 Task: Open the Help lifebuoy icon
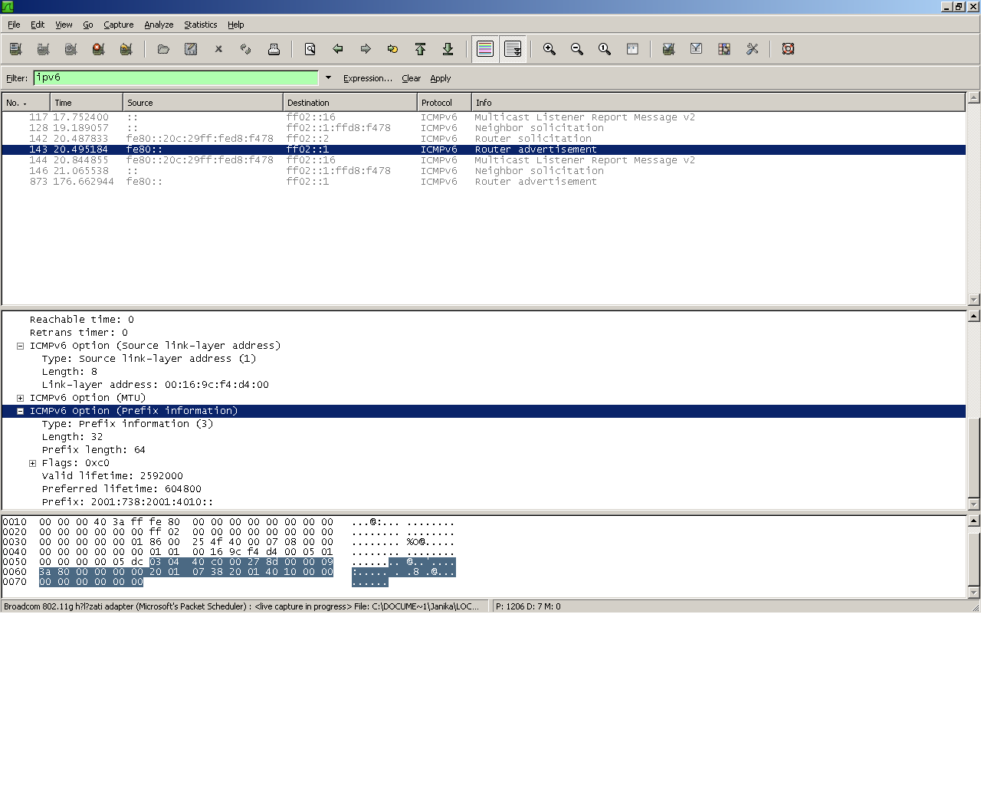788,49
